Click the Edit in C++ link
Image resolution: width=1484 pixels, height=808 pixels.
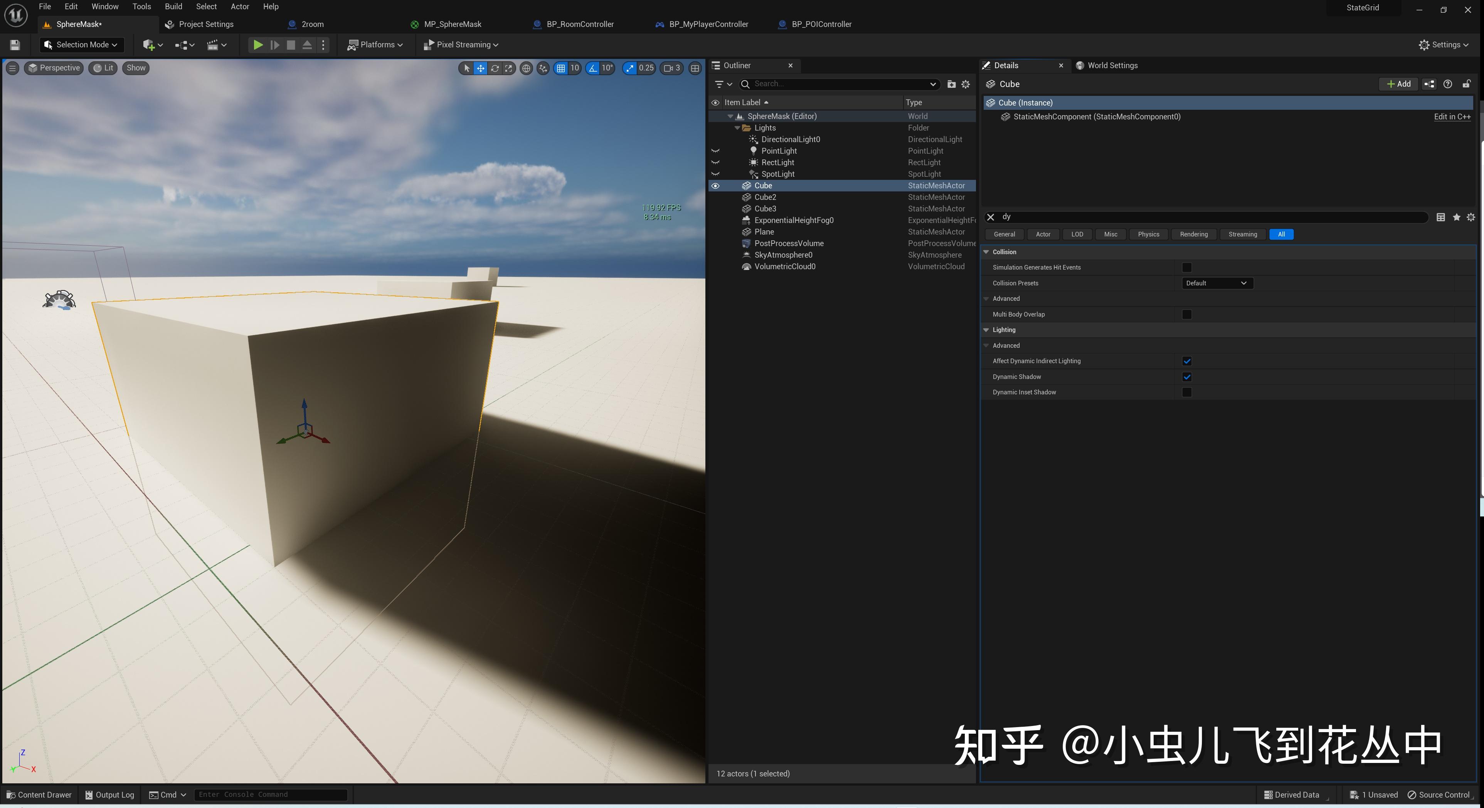click(1452, 117)
